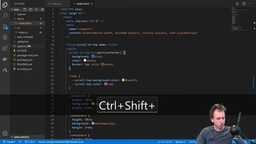Click the Azure account status bar entry
256x144 pixels.
click(x=61, y=142)
